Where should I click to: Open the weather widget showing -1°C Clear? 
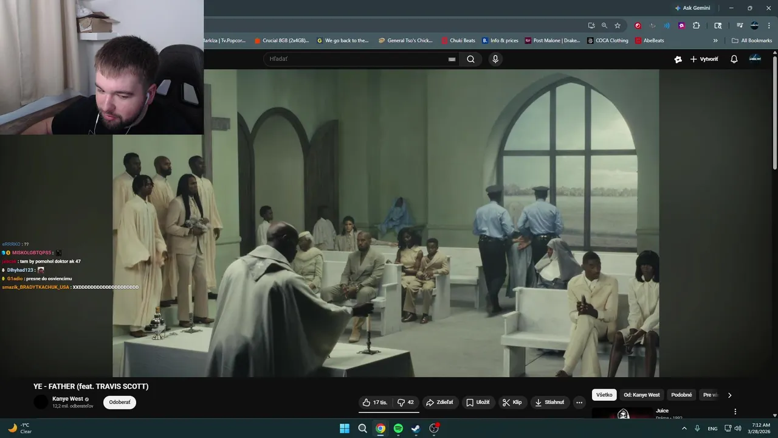pyautogui.click(x=19, y=428)
